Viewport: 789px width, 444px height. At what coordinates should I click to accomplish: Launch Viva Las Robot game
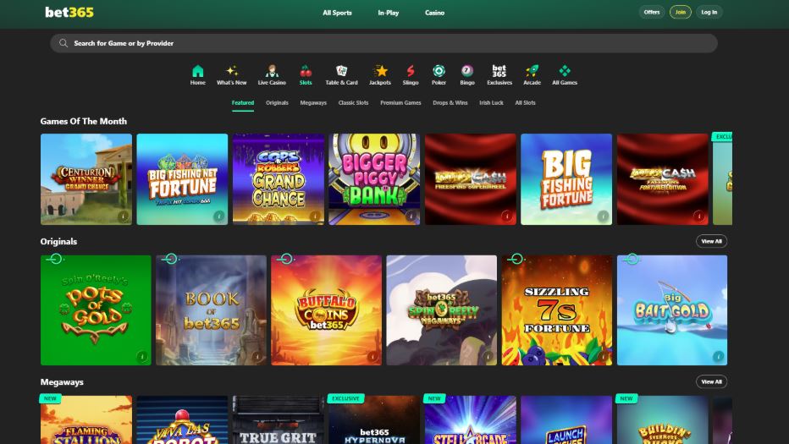182,419
